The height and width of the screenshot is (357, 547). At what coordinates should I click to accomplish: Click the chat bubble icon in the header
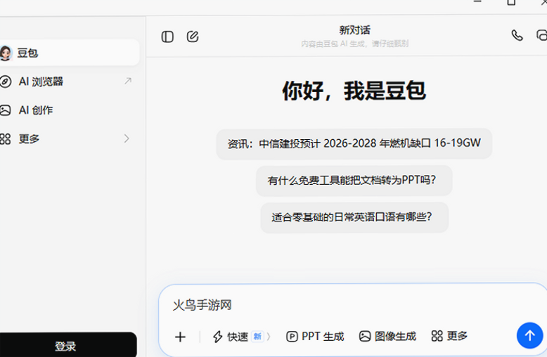click(542, 35)
